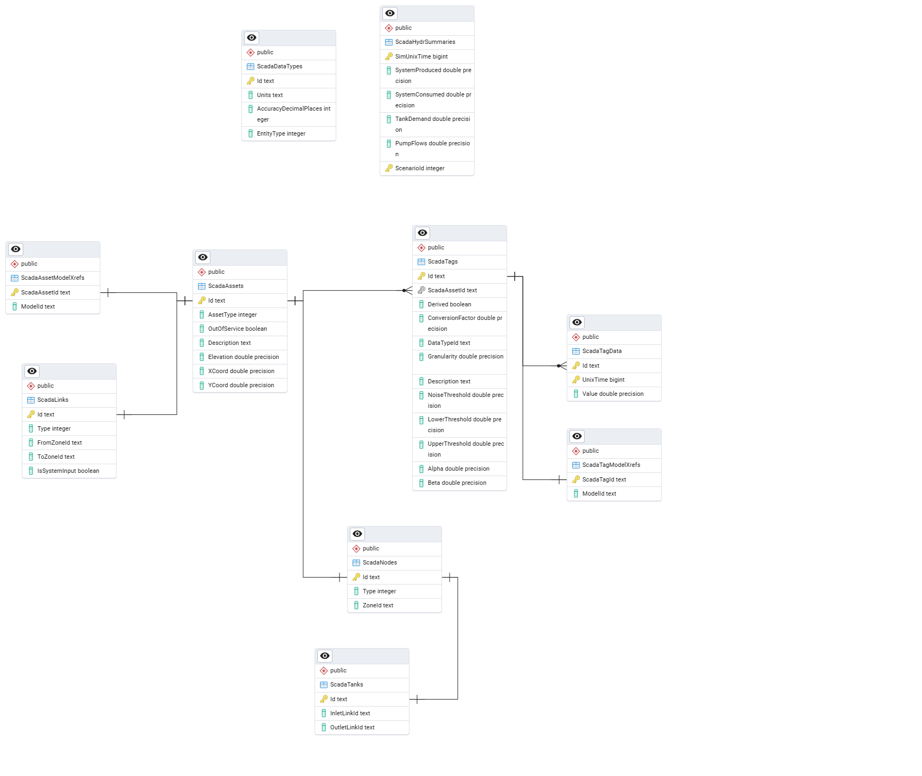Select 'Value double precision' in ScadaTagData

[614, 394]
